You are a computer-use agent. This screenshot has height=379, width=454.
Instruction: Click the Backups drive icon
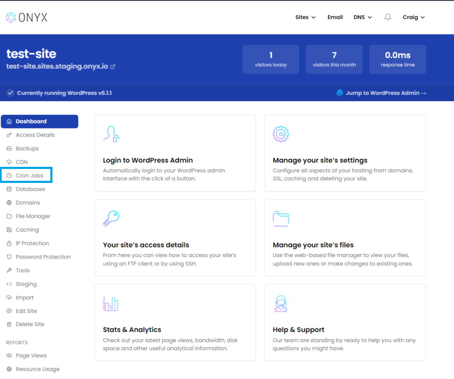(9, 148)
